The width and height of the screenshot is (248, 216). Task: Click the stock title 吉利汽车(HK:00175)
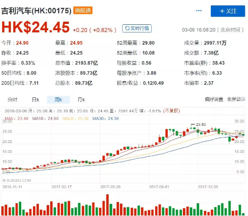click(36, 11)
